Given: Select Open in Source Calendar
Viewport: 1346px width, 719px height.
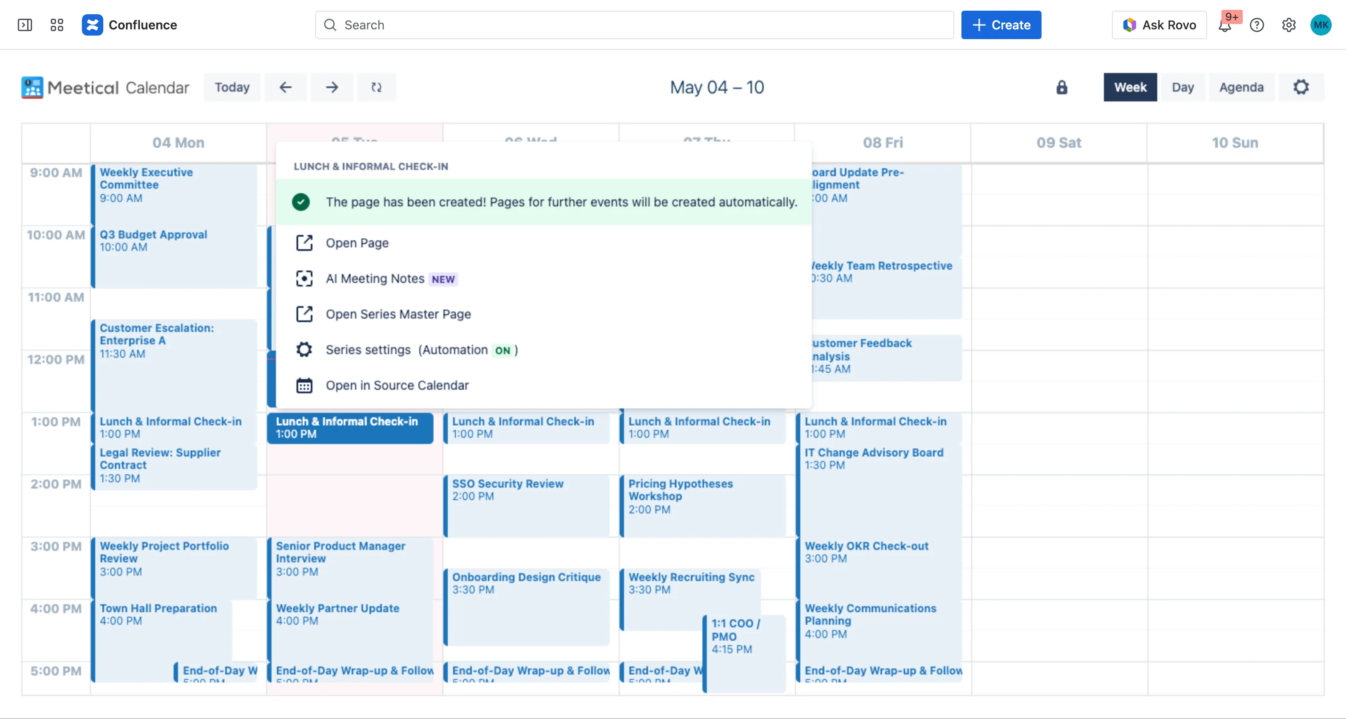Looking at the screenshot, I should tap(543, 385).
